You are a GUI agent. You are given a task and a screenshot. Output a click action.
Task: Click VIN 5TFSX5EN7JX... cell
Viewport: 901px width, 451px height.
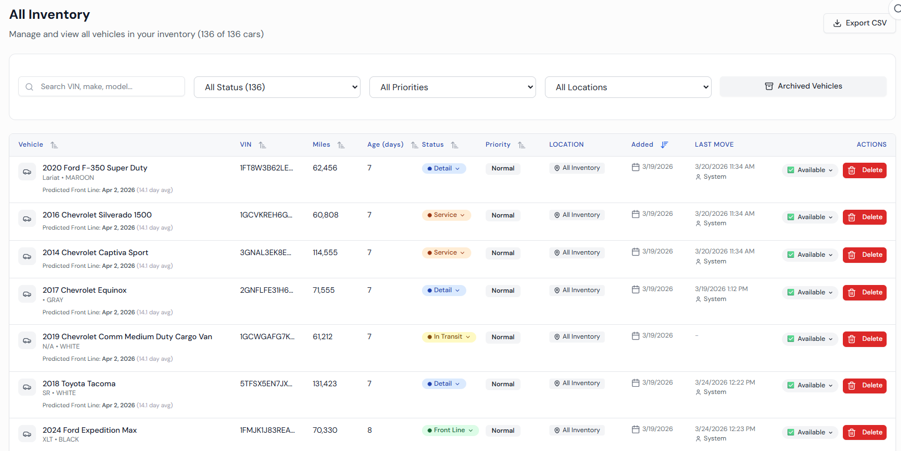[x=266, y=383]
